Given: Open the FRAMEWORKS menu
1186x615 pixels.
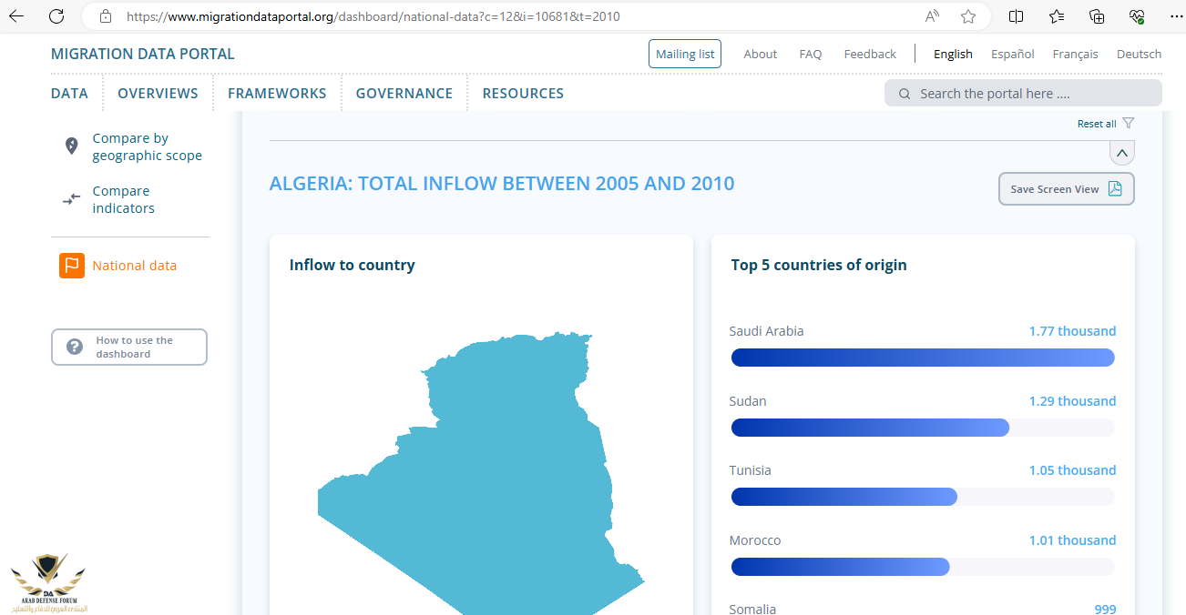Looking at the screenshot, I should 277,94.
